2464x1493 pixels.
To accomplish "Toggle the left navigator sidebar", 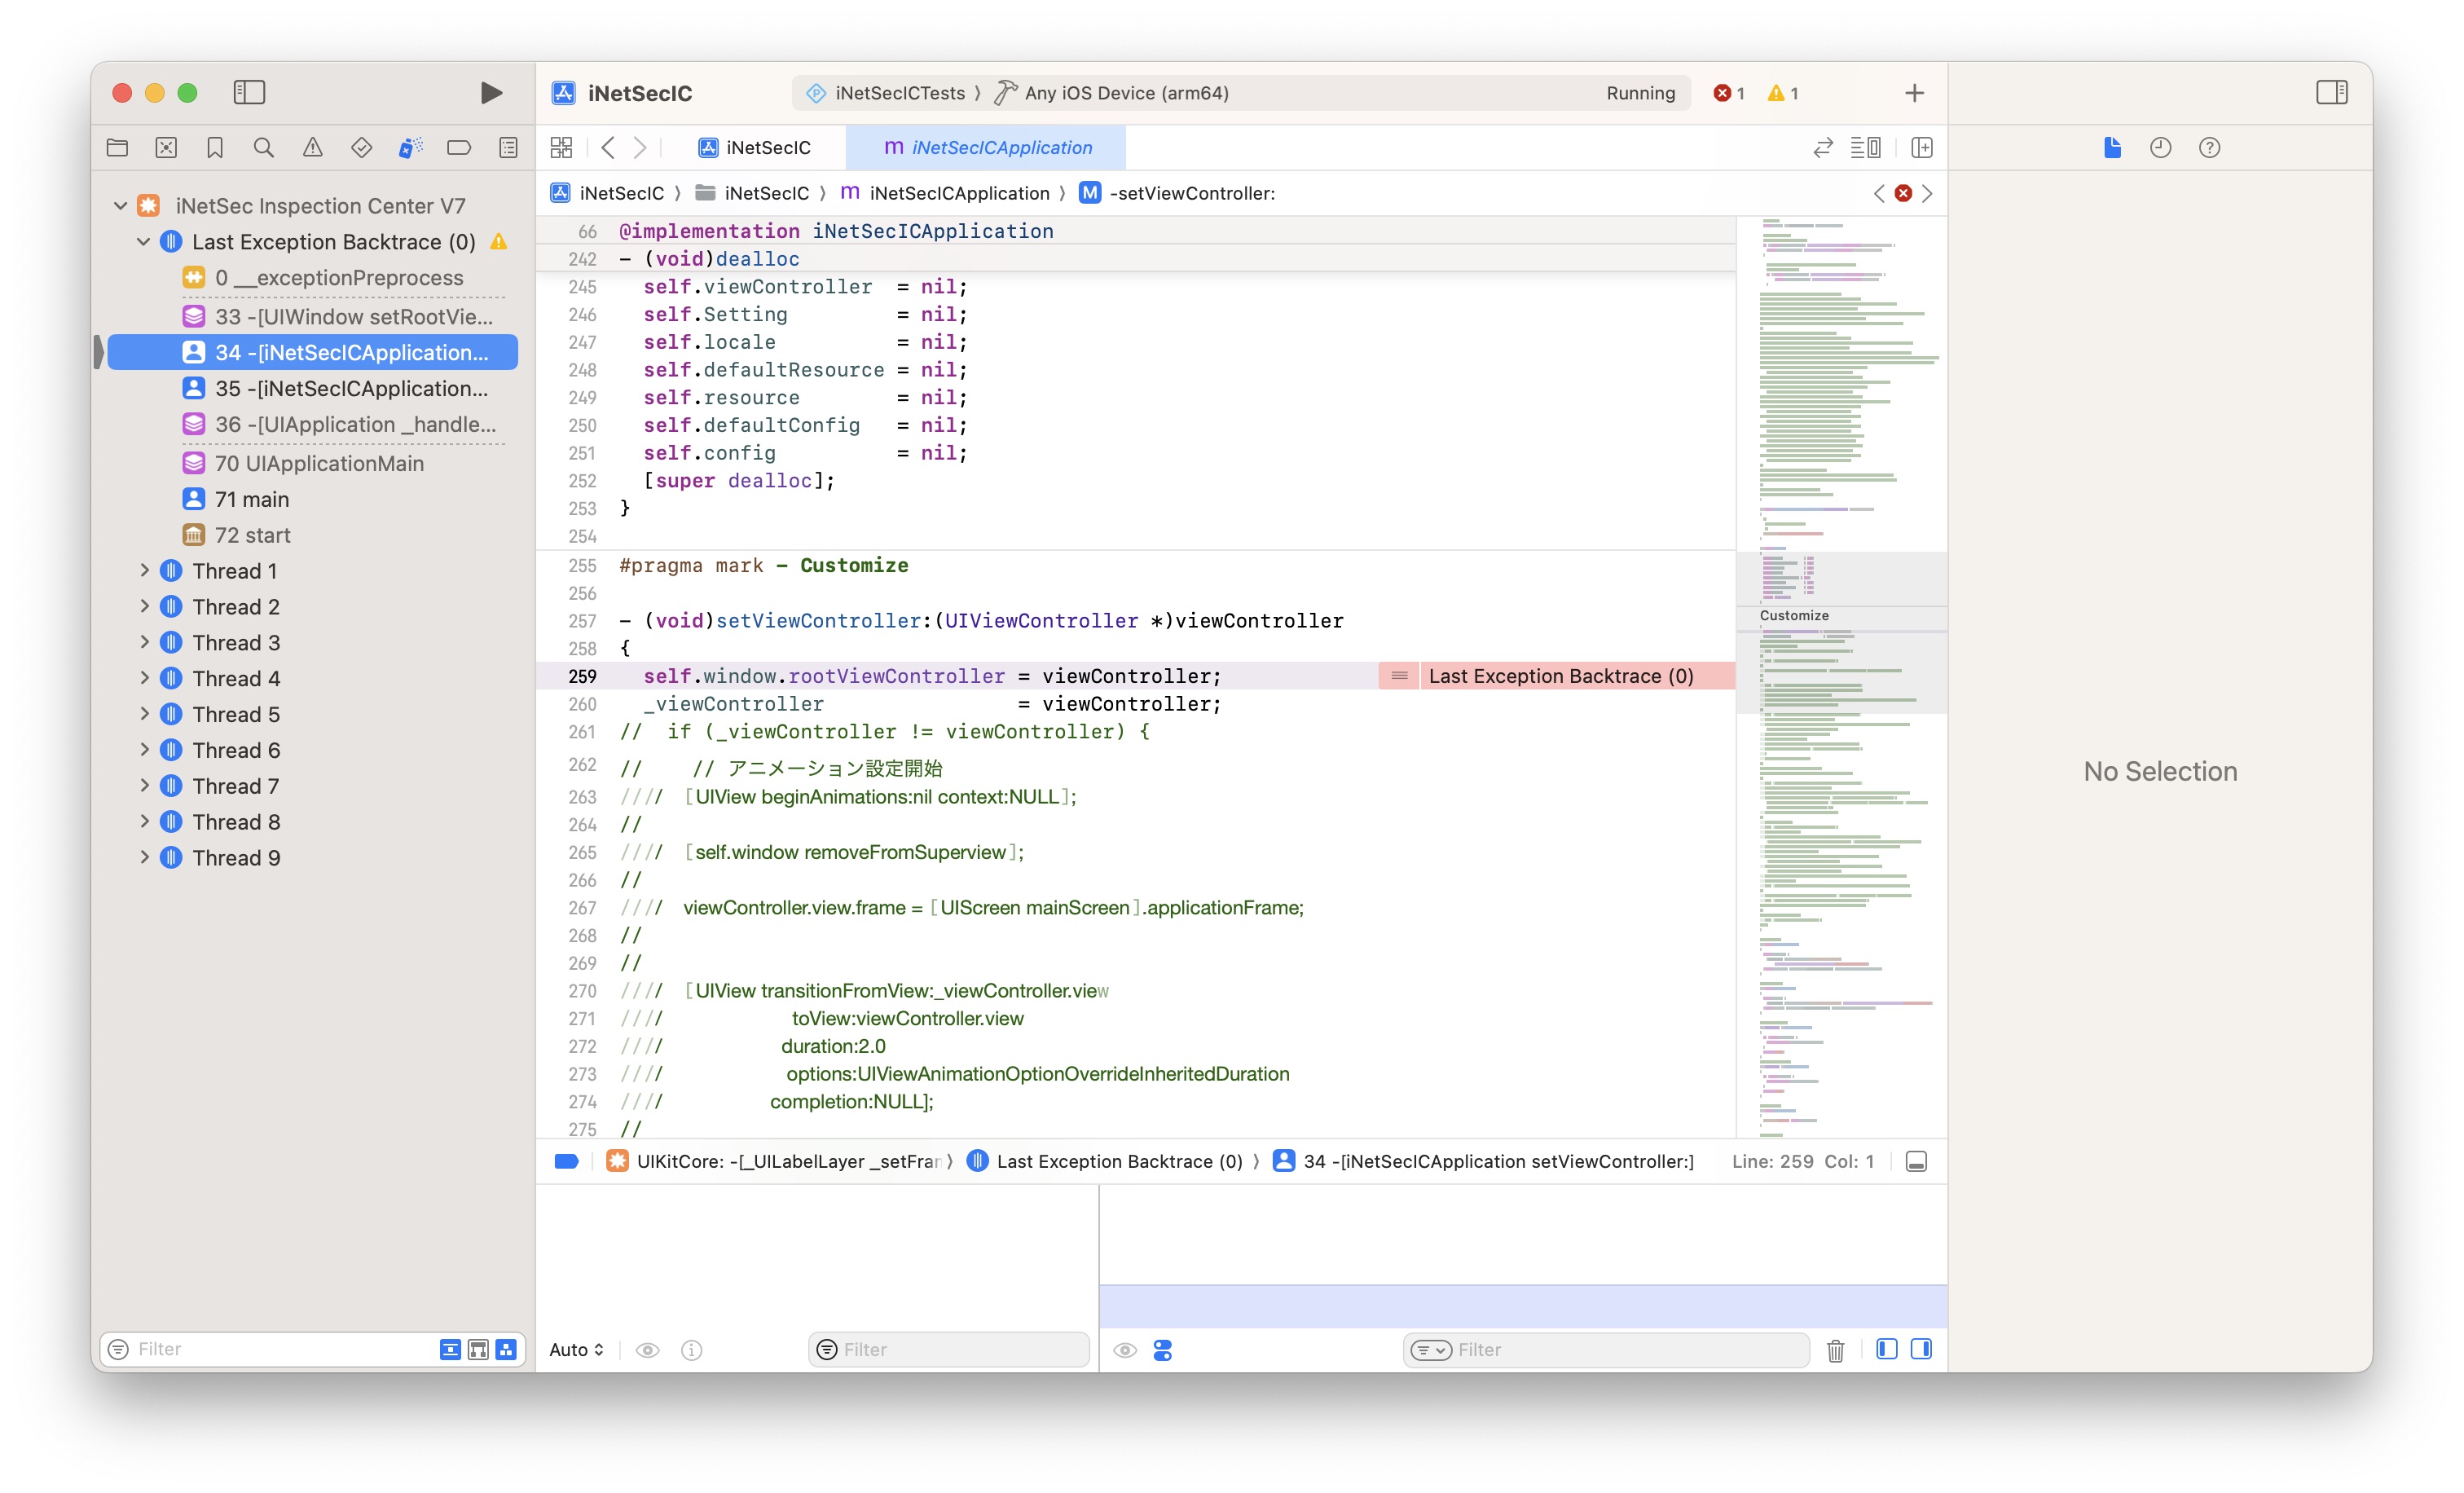I will pyautogui.click(x=249, y=93).
